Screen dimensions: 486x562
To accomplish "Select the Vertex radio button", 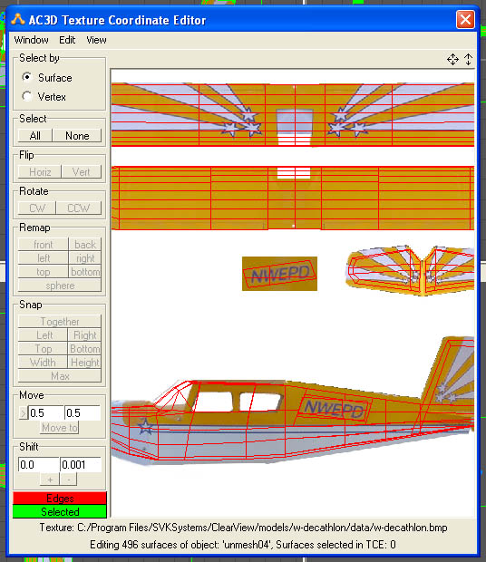I will click(x=27, y=96).
